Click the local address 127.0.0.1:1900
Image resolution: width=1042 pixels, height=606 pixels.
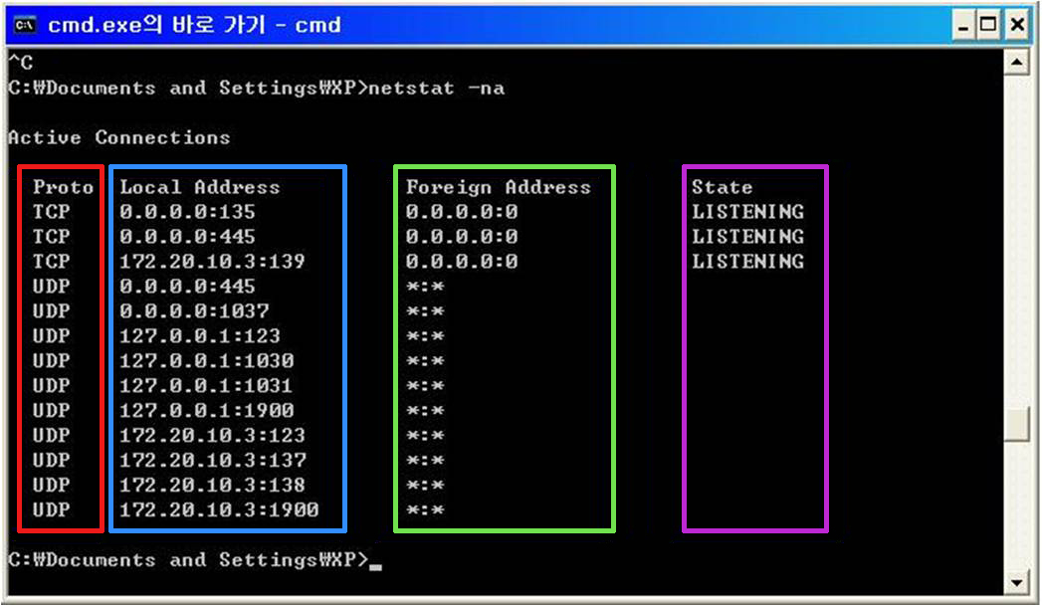pyautogui.click(x=206, y=411)
